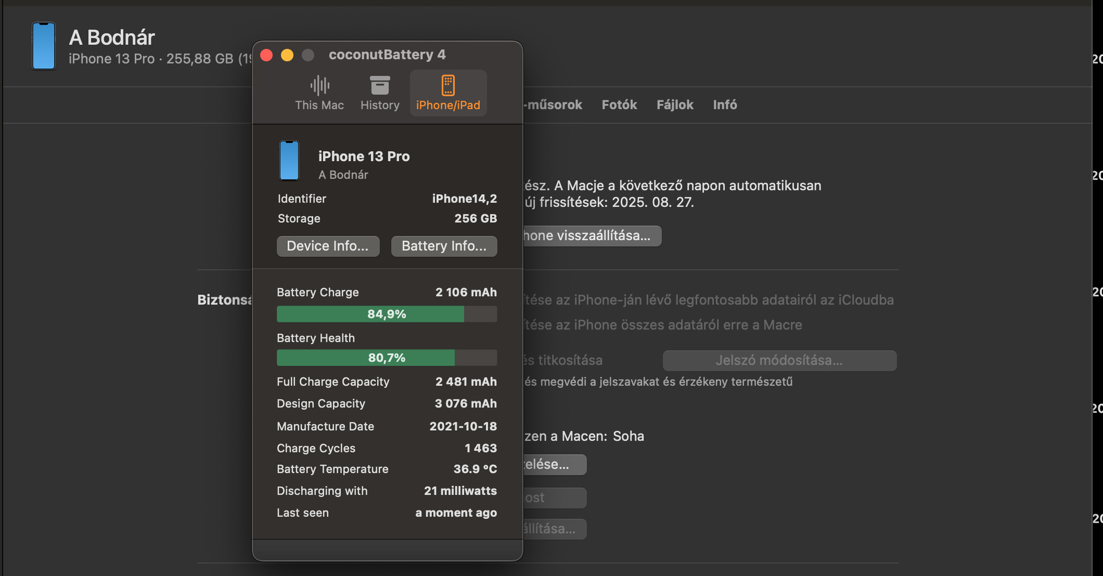Close the coconutBattery window with red button
The image size is (1103, 576).
click(267, 55)
